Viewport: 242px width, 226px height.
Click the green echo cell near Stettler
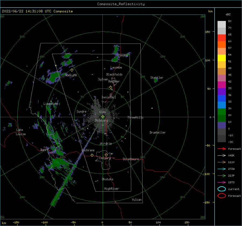pyautogui.click(x=156, y=80)
